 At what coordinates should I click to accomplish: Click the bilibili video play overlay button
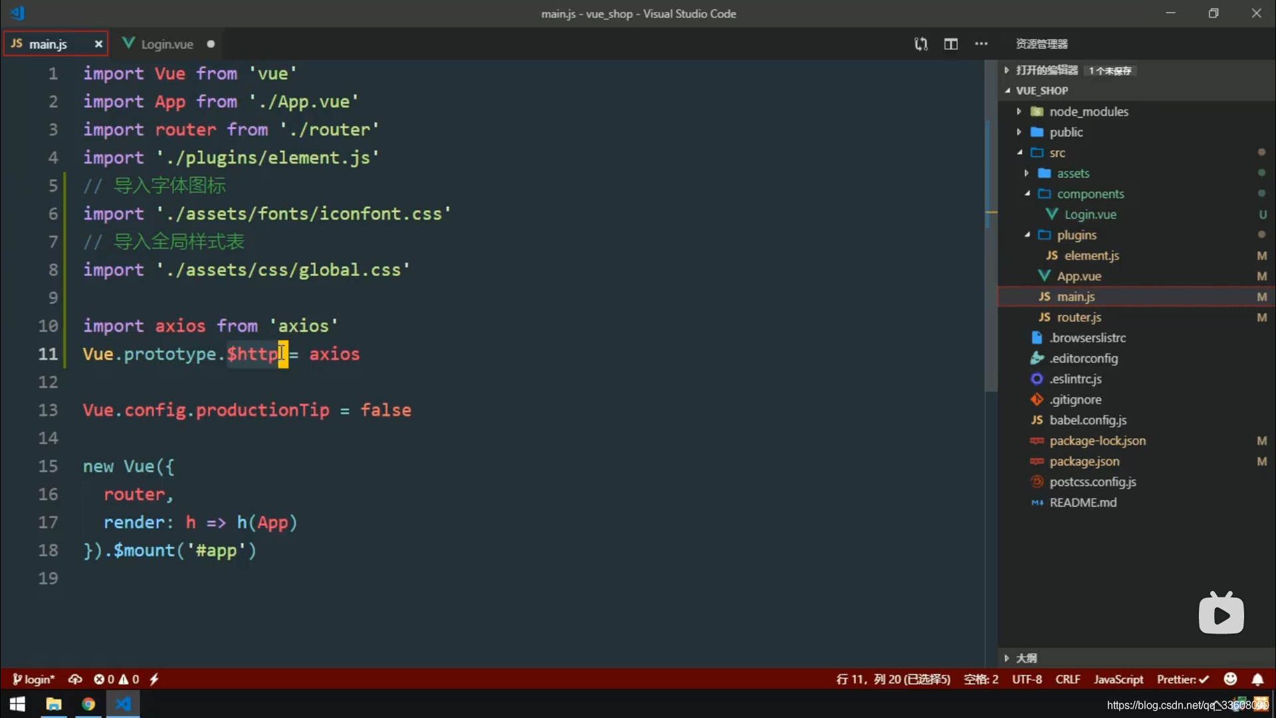coord(1222,613)
